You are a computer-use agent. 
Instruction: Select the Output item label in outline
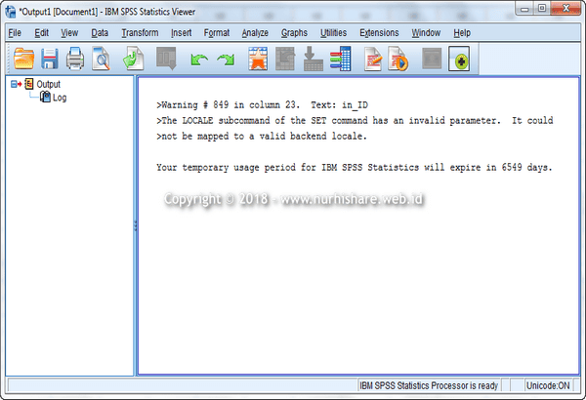[x=48, y=84]
